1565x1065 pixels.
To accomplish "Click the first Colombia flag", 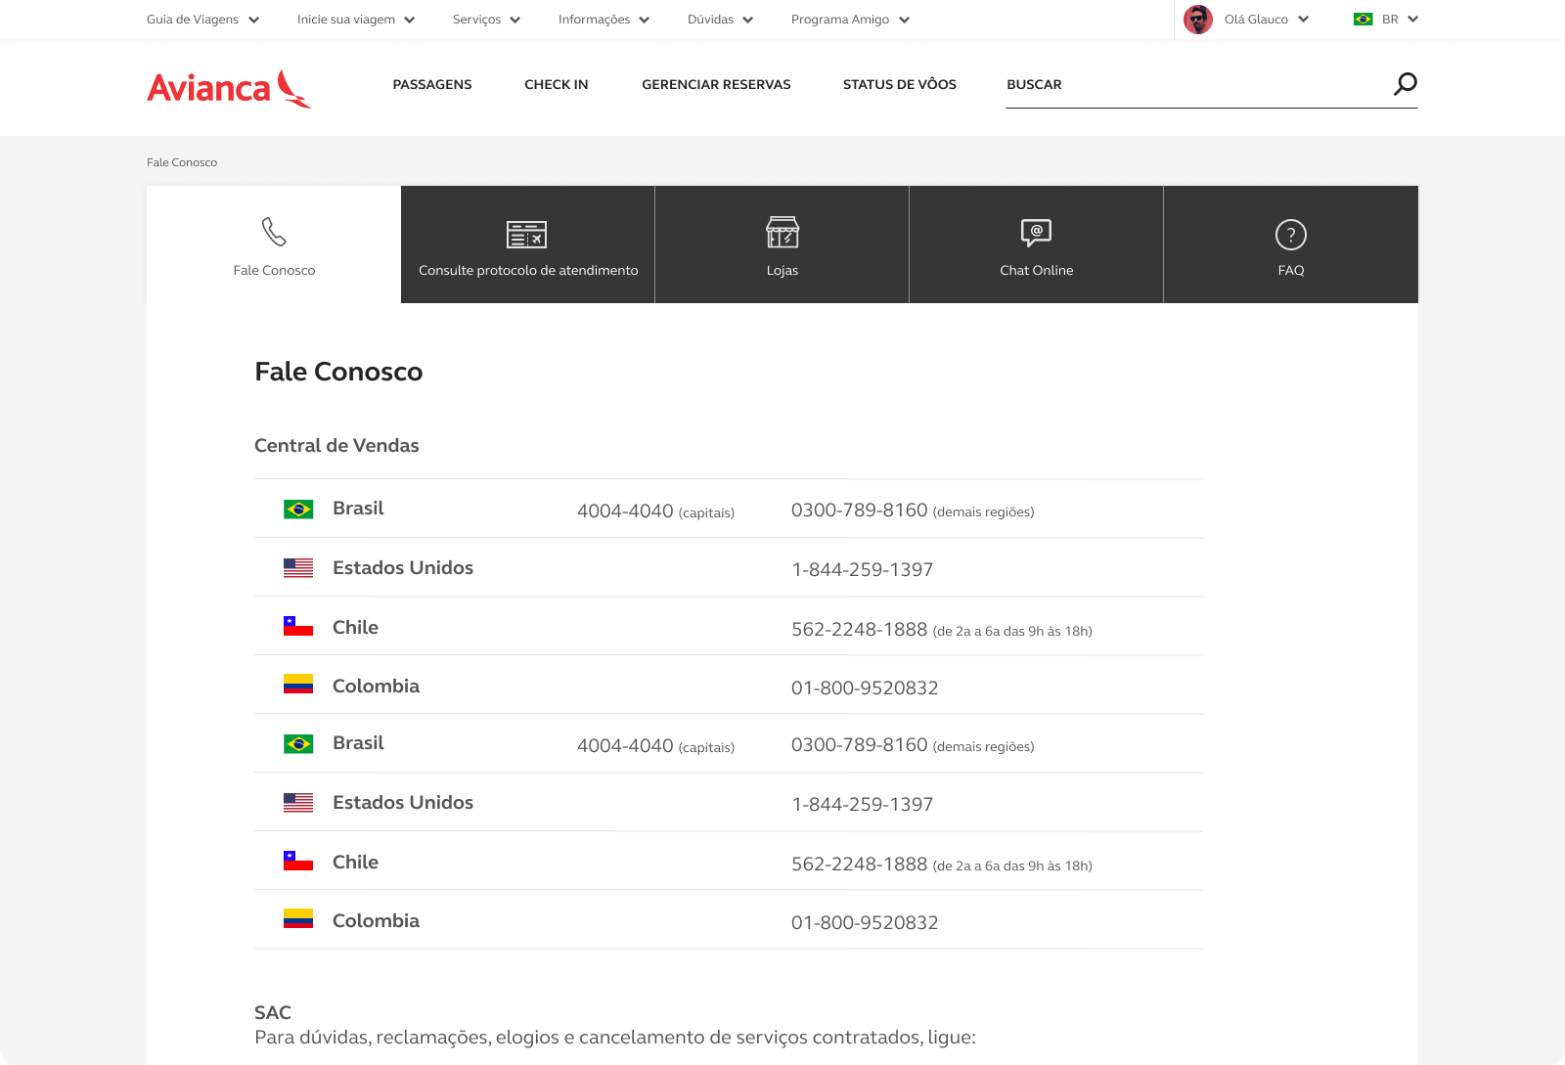I will coord(298,685).
